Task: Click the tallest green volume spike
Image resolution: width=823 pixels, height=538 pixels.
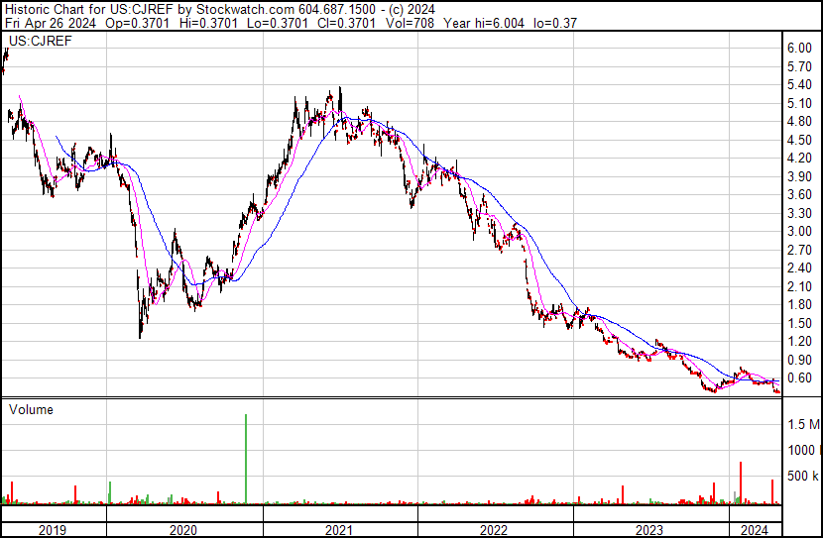Action: click(x=246, y=459)
